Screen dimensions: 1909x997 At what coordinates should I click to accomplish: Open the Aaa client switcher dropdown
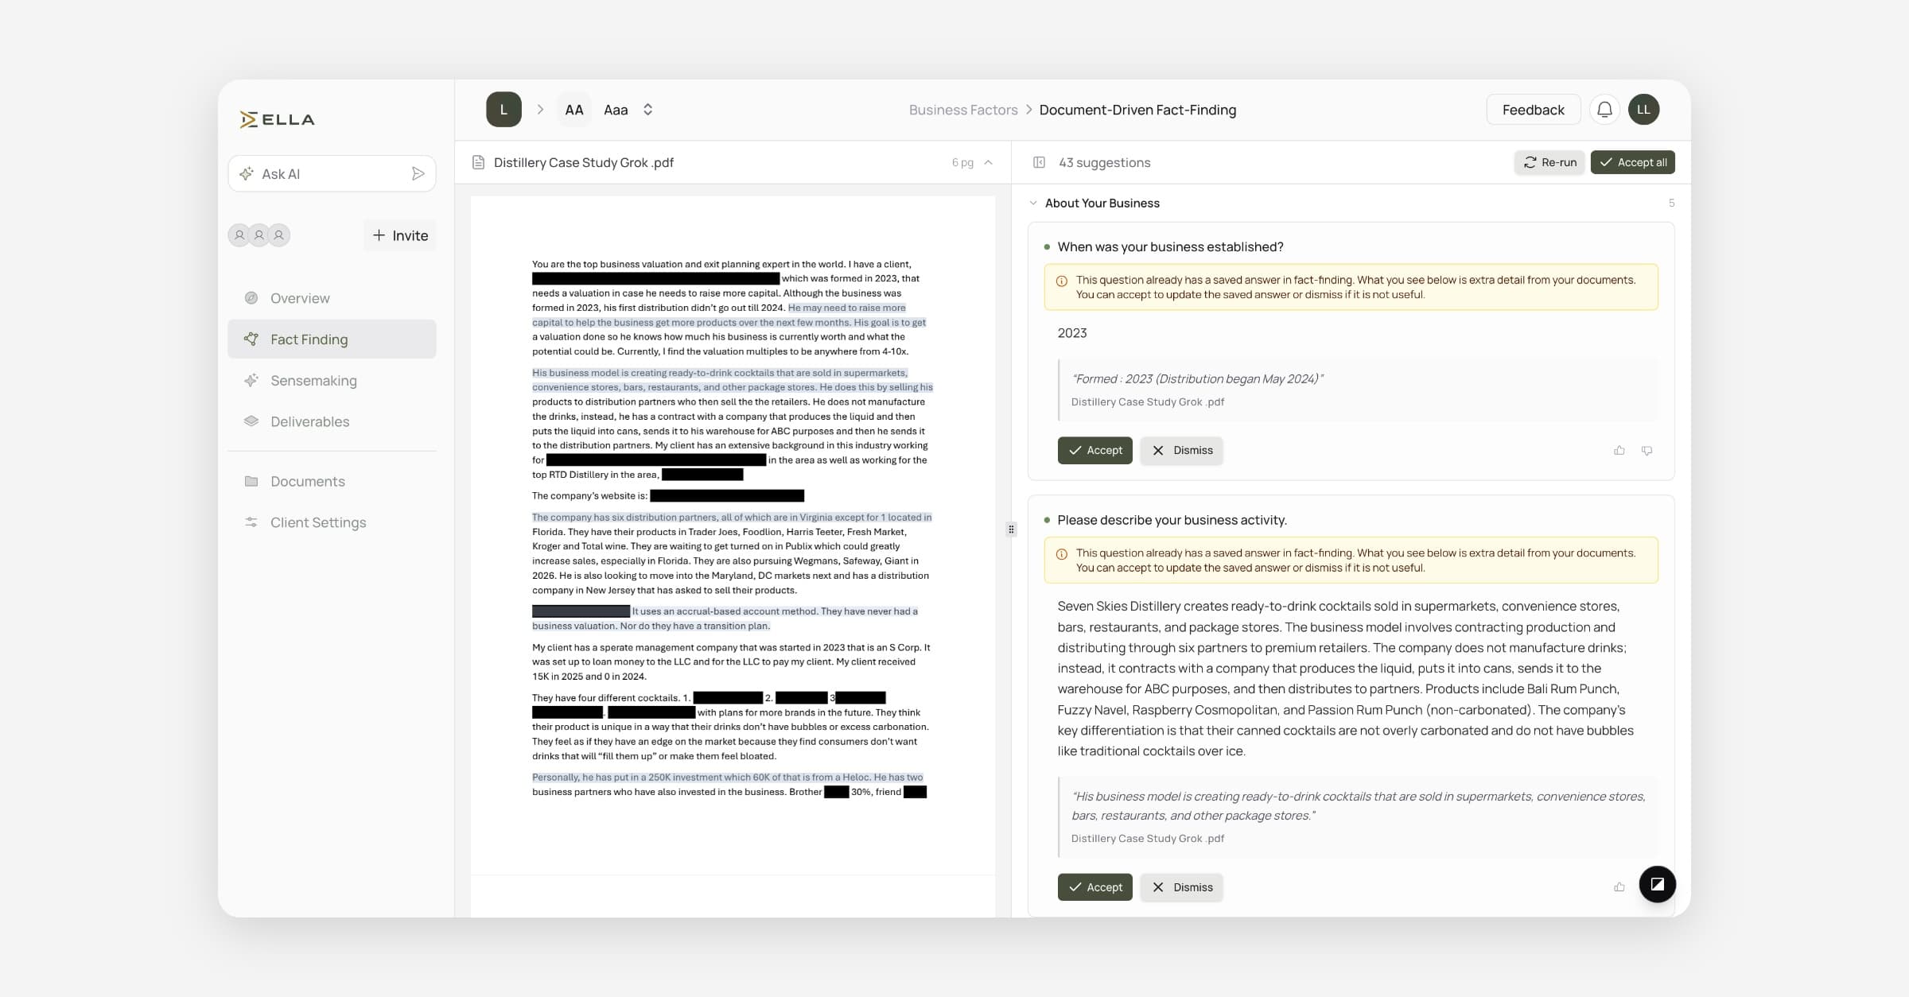click(x=628, y=110)
